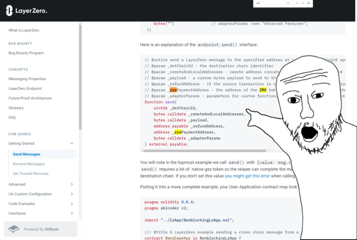357x240 pixels.
Task: Open the Powered By GitBook link
Action: (41, 229)
